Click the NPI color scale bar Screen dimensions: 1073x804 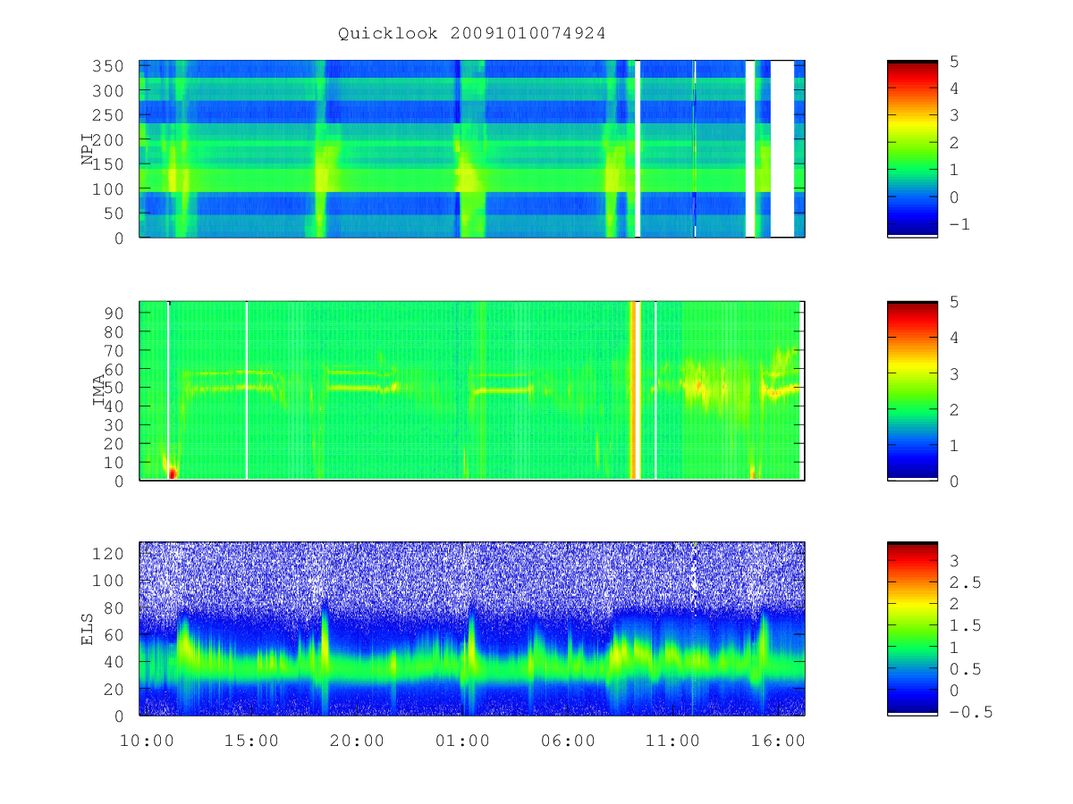[x=912, y=148]
